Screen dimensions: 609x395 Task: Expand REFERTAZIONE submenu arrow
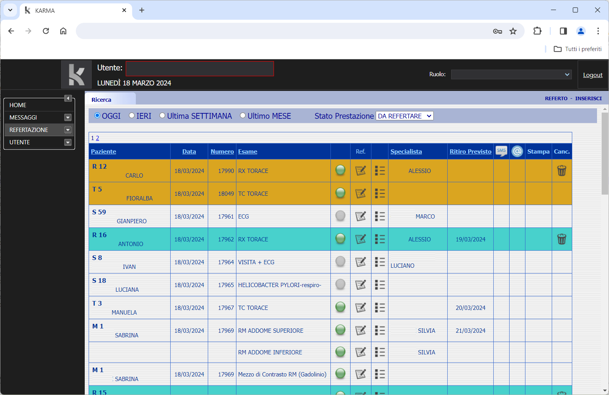click(x=68, y=130)
